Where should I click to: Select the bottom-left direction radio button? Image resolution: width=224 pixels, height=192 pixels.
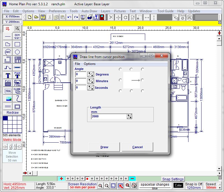[x=120, y=91]
